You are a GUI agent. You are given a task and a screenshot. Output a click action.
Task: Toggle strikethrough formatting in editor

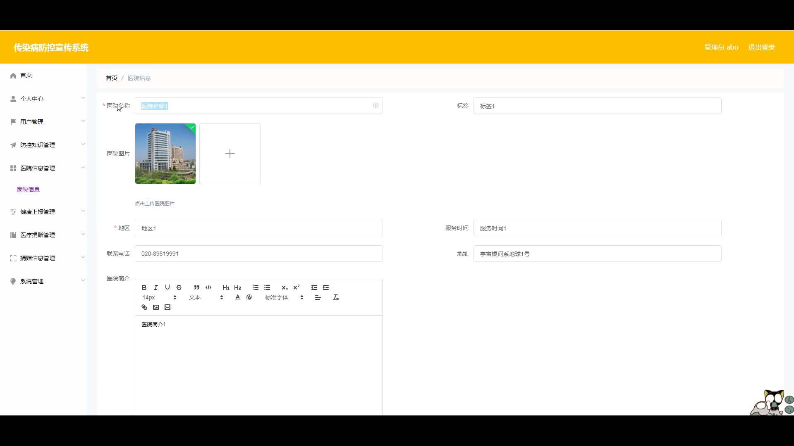179,287
